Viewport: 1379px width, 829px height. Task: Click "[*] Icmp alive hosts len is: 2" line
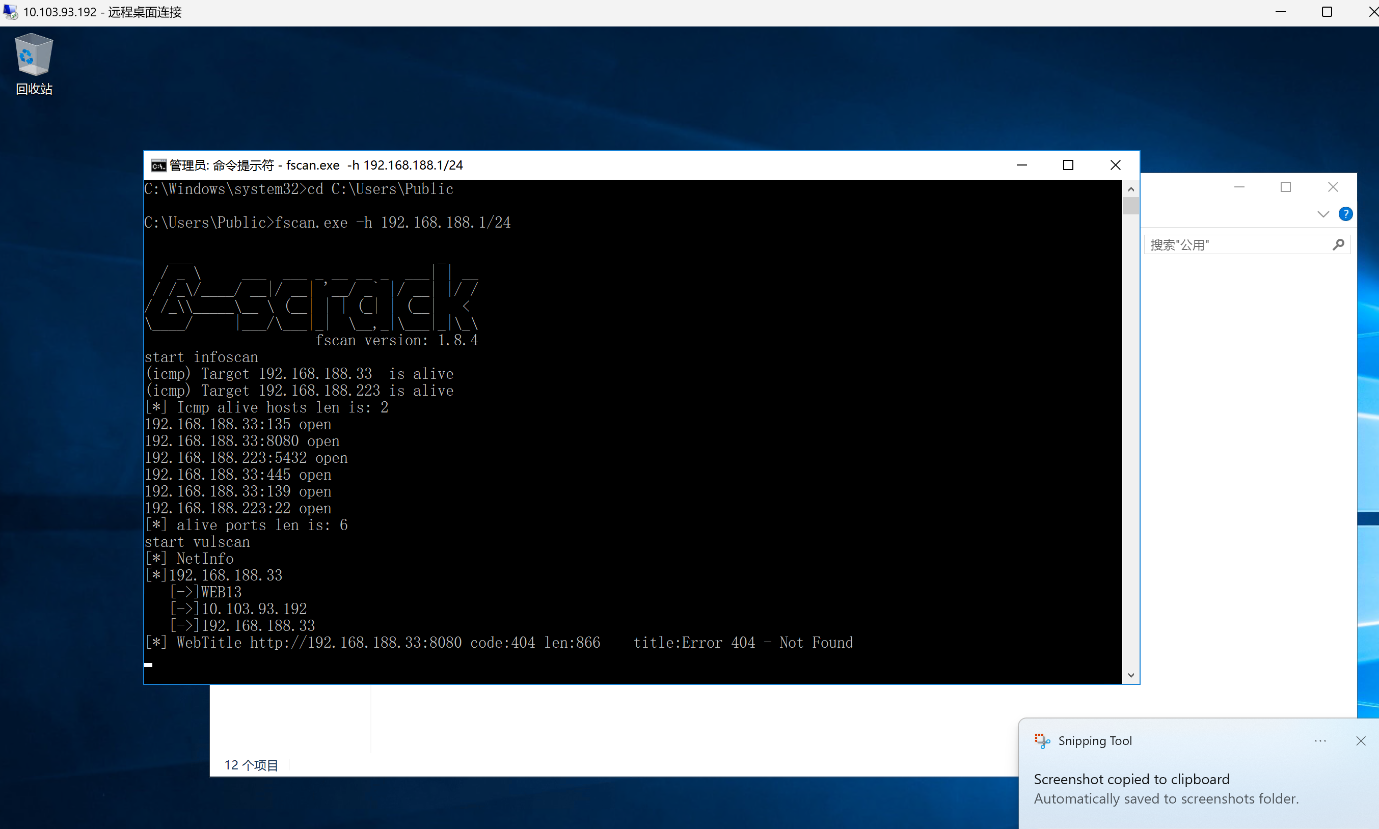click(266, 407)
